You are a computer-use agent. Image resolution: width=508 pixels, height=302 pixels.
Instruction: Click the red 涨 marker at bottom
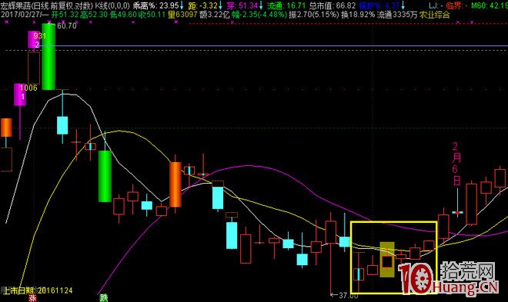[x=32, y=298]
